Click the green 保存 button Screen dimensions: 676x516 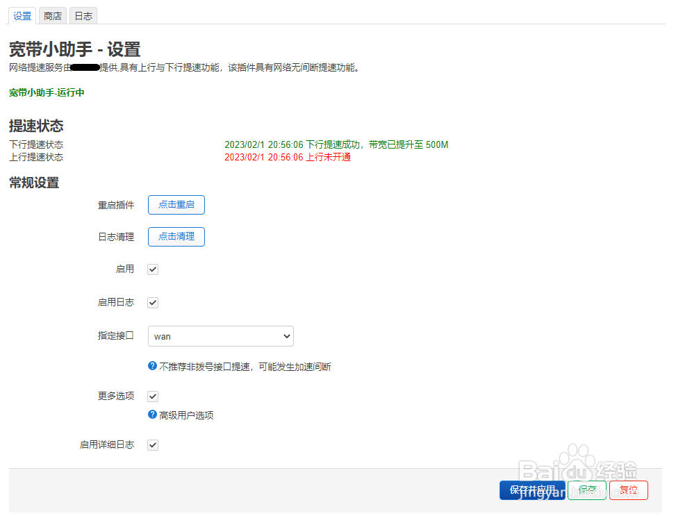point(587,490)
